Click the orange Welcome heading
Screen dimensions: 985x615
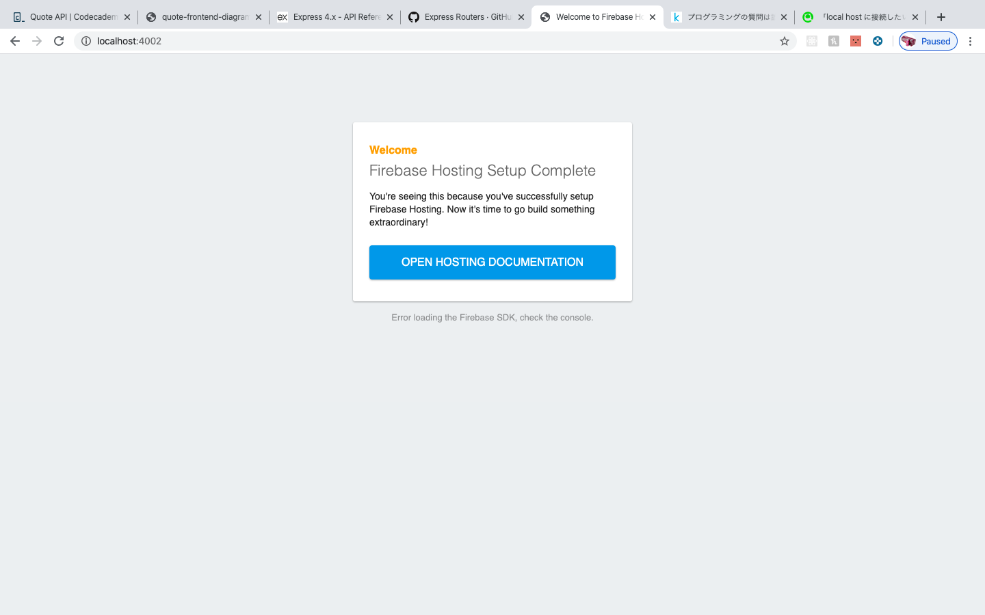[393, 150]
